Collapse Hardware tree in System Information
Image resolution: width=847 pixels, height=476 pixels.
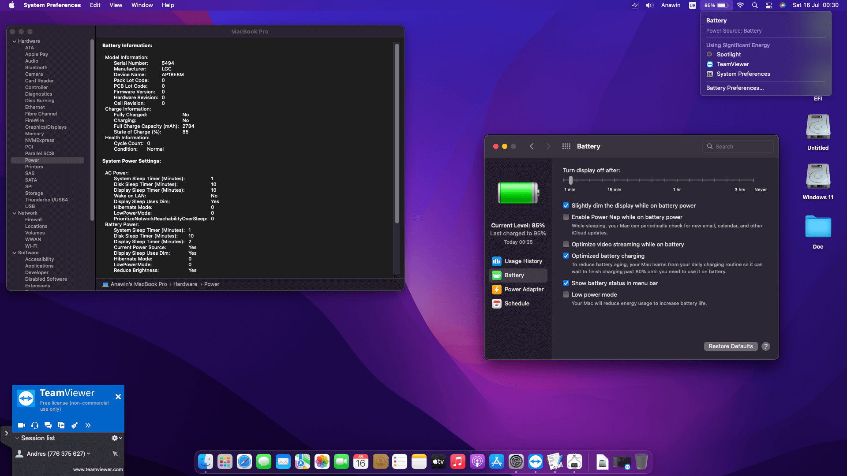click(x=15, y=41)
